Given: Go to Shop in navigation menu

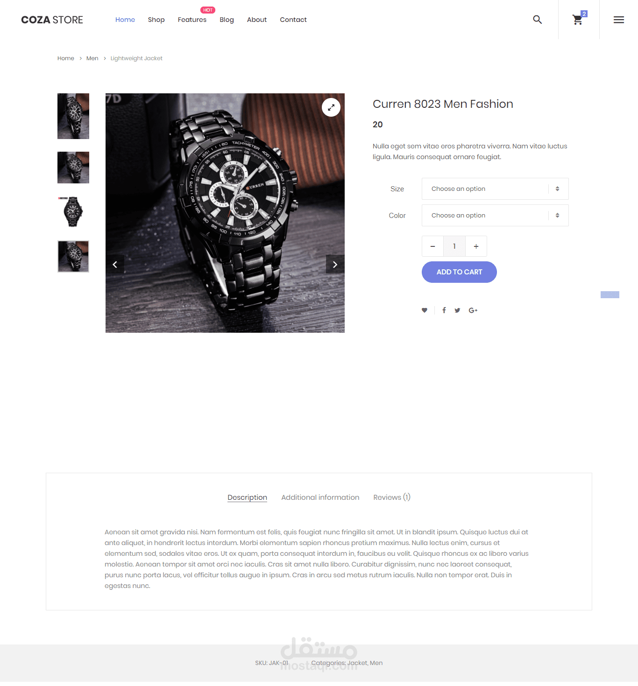Looking at the screenshot, I should 156,20.
